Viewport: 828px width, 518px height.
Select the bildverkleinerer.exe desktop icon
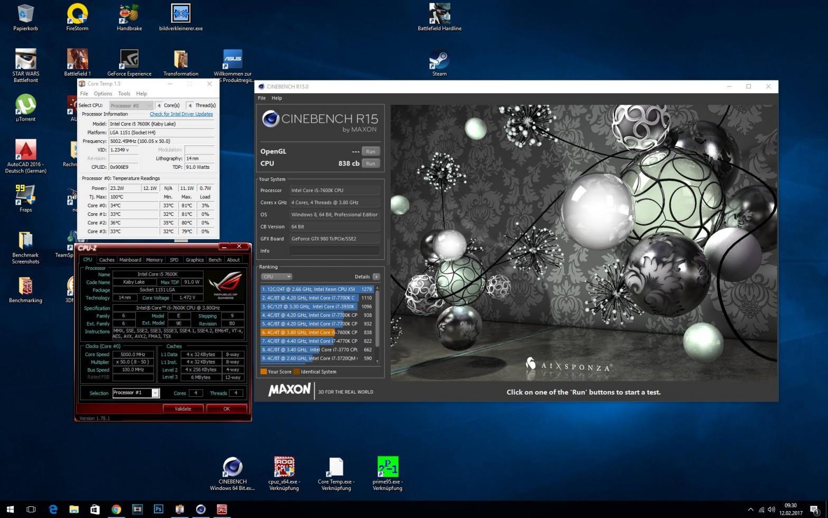coord(181,17)
